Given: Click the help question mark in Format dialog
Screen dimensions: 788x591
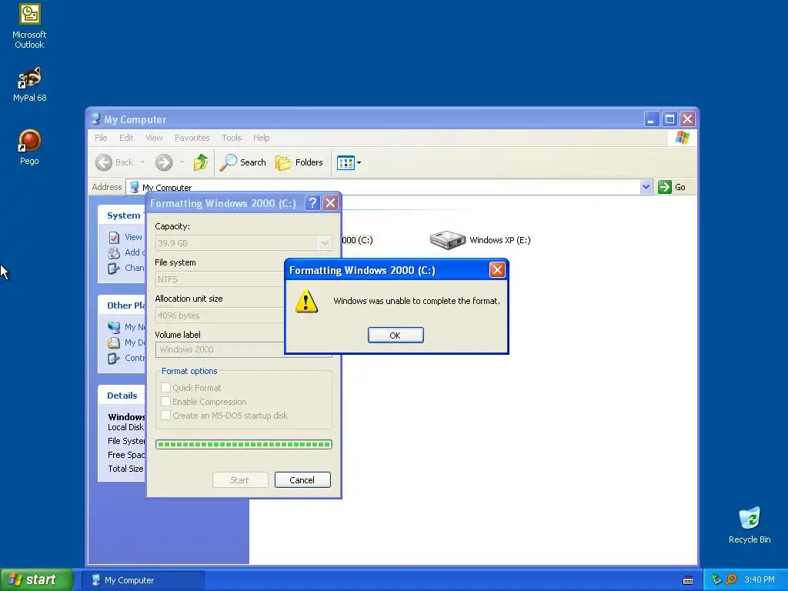Looking at the screenshot, I should (312, 203).
